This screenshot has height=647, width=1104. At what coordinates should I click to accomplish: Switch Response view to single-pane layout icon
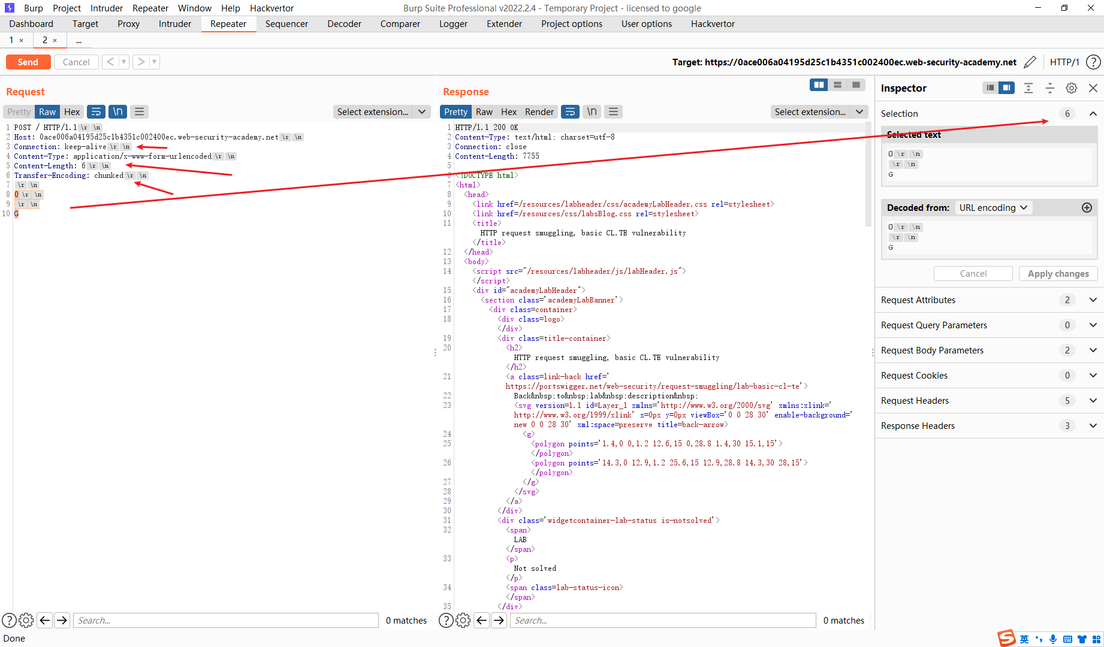pos(856,84)
